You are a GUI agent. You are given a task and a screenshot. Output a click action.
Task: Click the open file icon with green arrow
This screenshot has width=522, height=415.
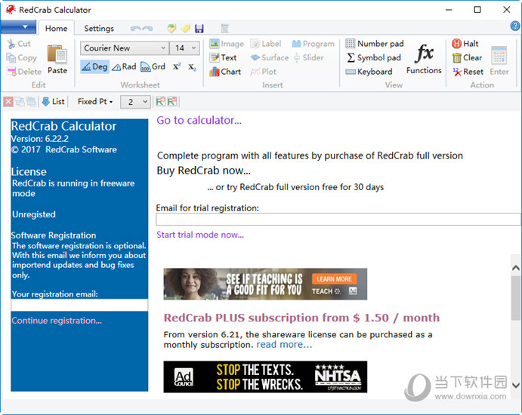pyautogui.click(x=171, y=29)
